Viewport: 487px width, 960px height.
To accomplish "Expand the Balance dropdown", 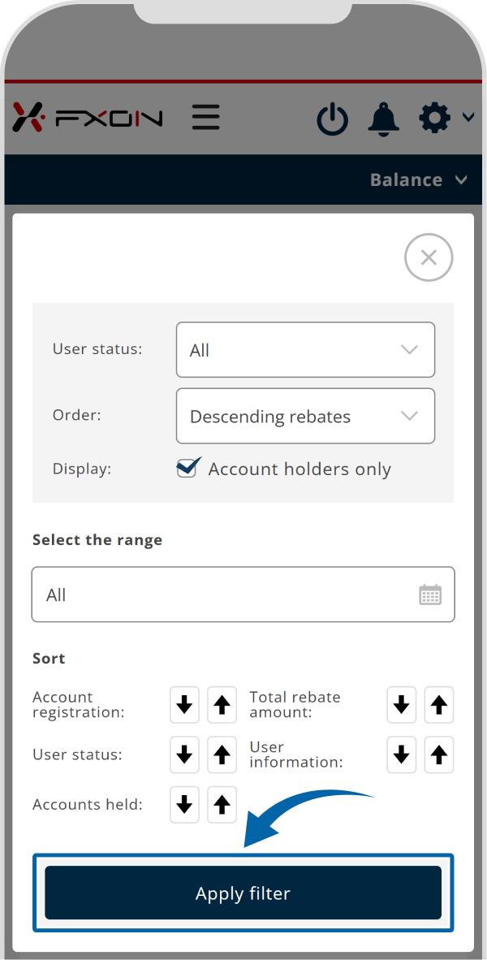I will (418, 179).
